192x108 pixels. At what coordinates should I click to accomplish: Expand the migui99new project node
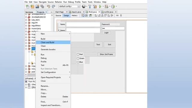[x=26, y=25]
